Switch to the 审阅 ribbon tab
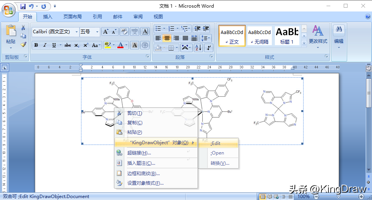 coord(138,16)
